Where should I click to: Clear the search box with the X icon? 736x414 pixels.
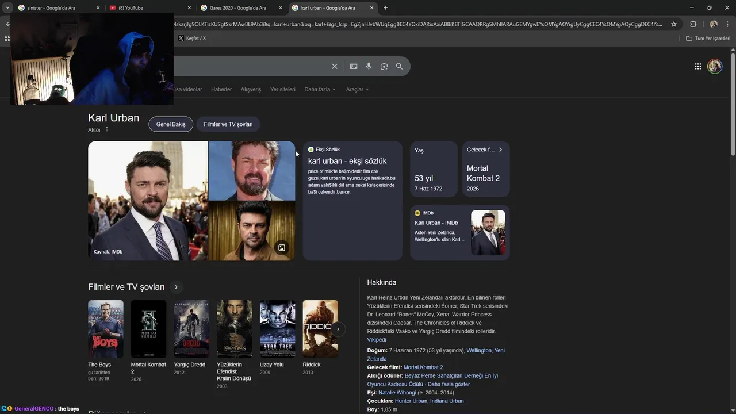tap(335, 66)
